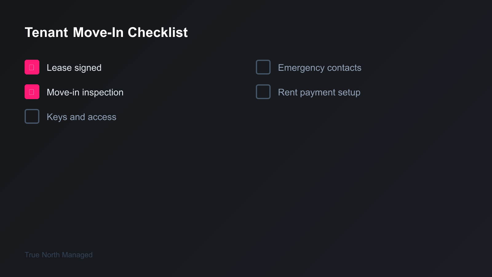Click the slide background area

click(x=246, y=191)
